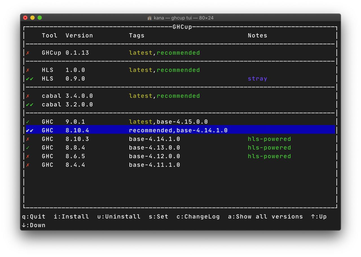361x257 pixels.
Task: Click the red cross beside cabal 3.4.0.0
Action: pyautogui.click(x=28, y=96)
